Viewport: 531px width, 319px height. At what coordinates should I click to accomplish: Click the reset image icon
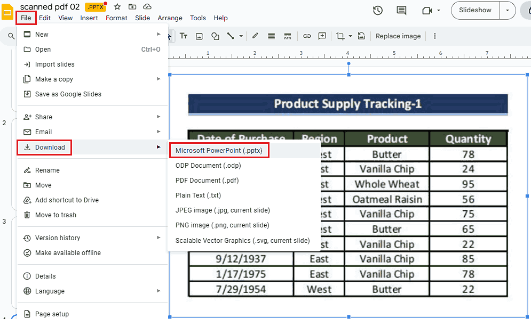pos(361,36)
